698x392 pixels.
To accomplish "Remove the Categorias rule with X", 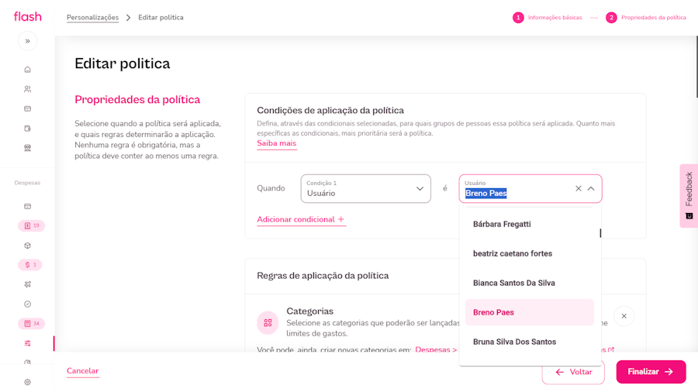I will [624, 316].
